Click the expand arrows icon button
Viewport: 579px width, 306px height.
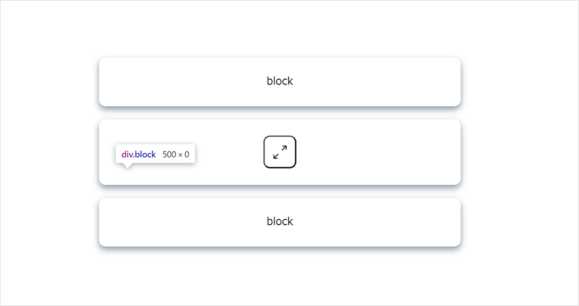coord(279,152)
